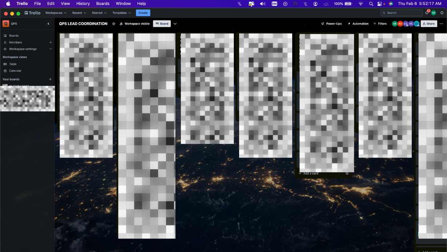Click the HC member avatar

click(411, 24)
